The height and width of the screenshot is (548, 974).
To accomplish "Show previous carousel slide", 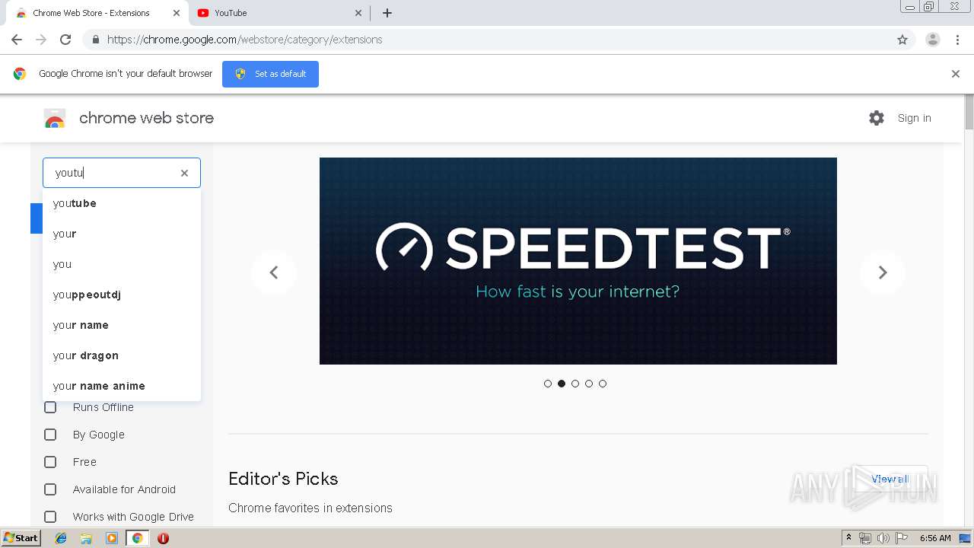I will [274, 272].
